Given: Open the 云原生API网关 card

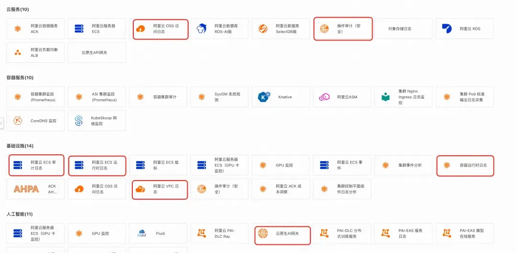Looking at the screenshot, I should [x=97, y=52].
